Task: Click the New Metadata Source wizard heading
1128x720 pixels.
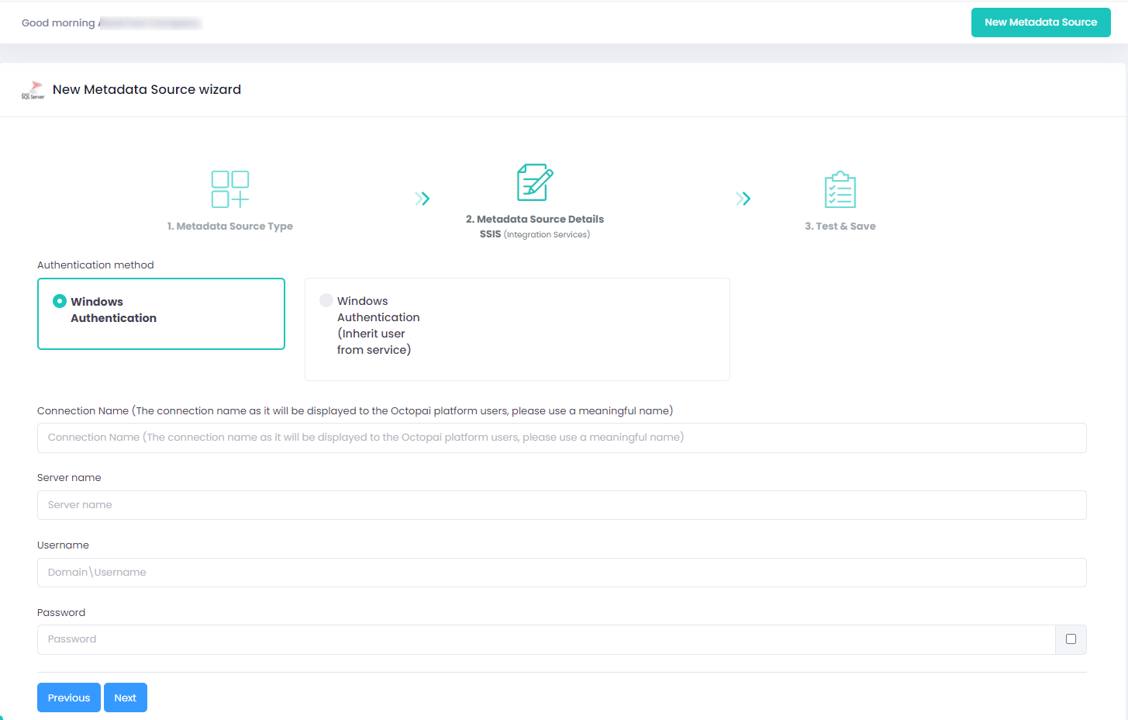Action: 147,90
